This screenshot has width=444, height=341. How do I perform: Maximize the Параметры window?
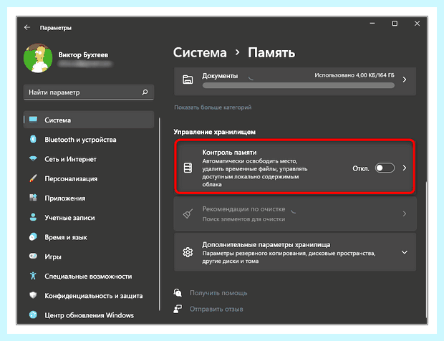[395, 24]
